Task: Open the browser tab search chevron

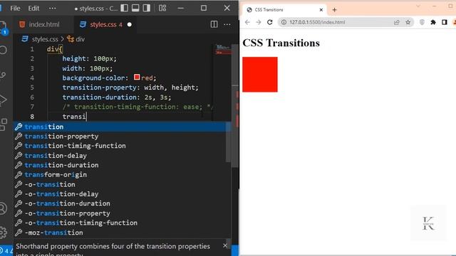Action: [x=418, y=6]
